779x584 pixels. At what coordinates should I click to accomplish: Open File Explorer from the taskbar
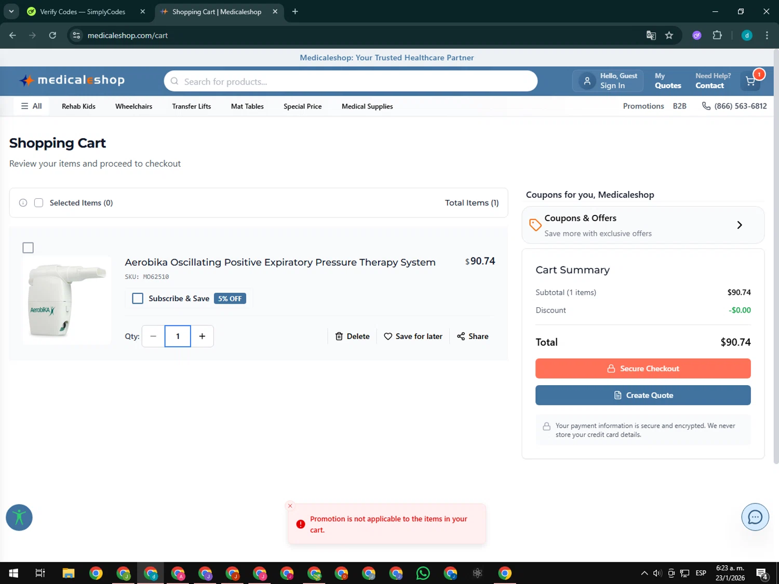69,573
